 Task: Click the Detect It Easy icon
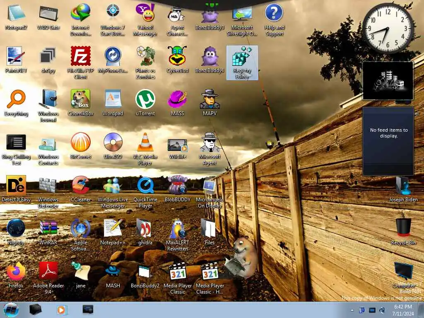click(x=16, y=189)
